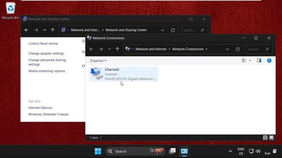Open recent locations in Network and Sharing Center
Image resolution: width=282 pixels, height=158 pixels.
pyautogui.click(x=45, y=30)
